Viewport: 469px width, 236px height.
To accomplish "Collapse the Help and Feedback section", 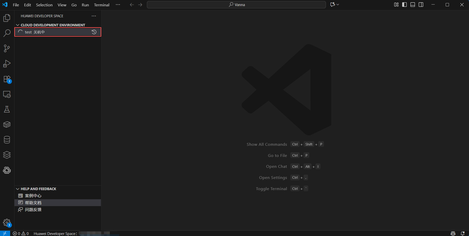I will [18, 189].
